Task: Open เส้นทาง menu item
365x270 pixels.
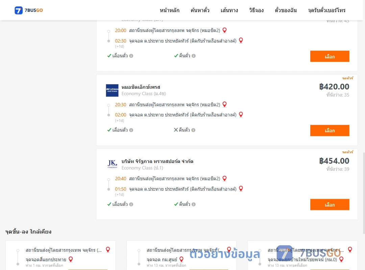Action: tap(229, 10)
